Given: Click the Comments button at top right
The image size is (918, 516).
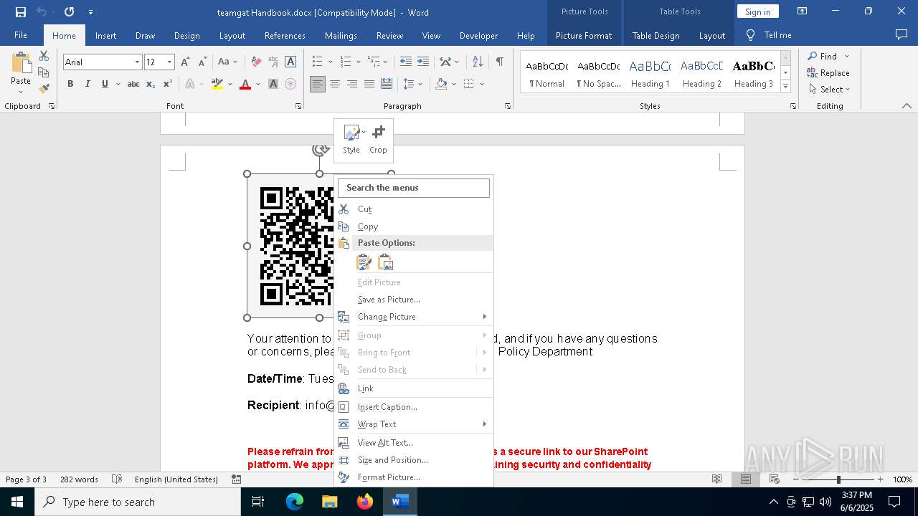Looking at the screenshot, I should pos(902,35).
